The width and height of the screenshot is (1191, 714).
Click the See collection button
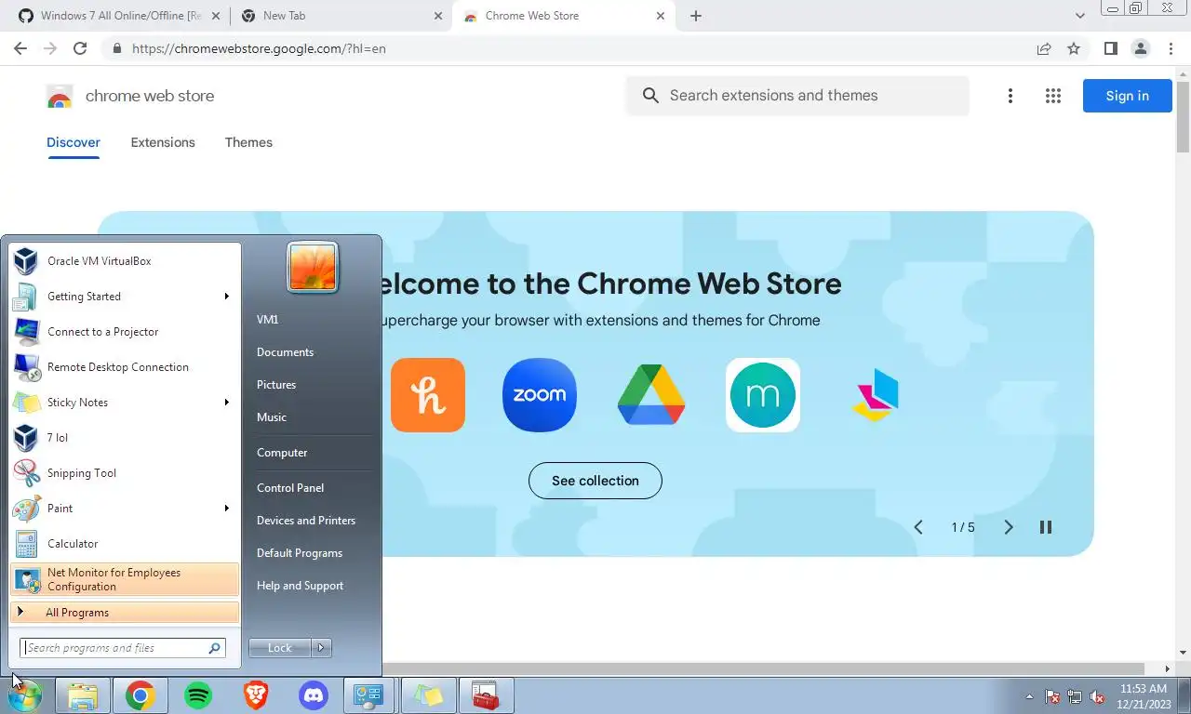click(x=595, y=481)
